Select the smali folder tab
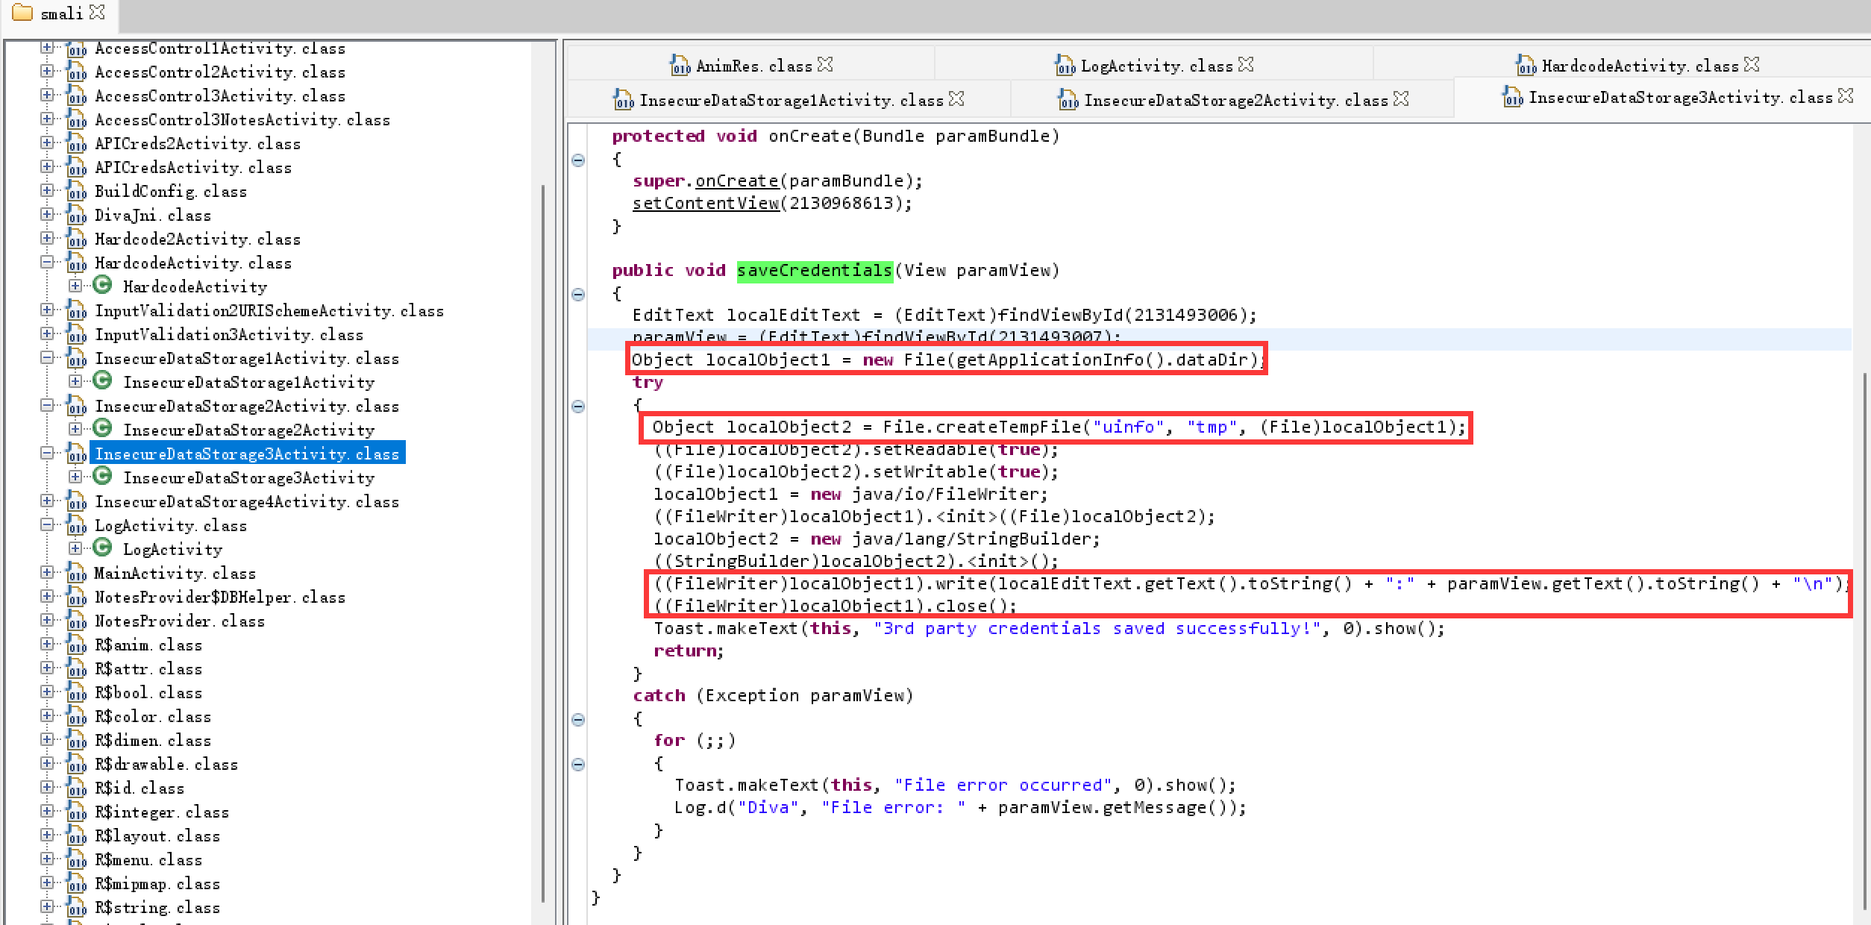The height and width of the screenshot is (925, 1871). (x=61, y=13)
